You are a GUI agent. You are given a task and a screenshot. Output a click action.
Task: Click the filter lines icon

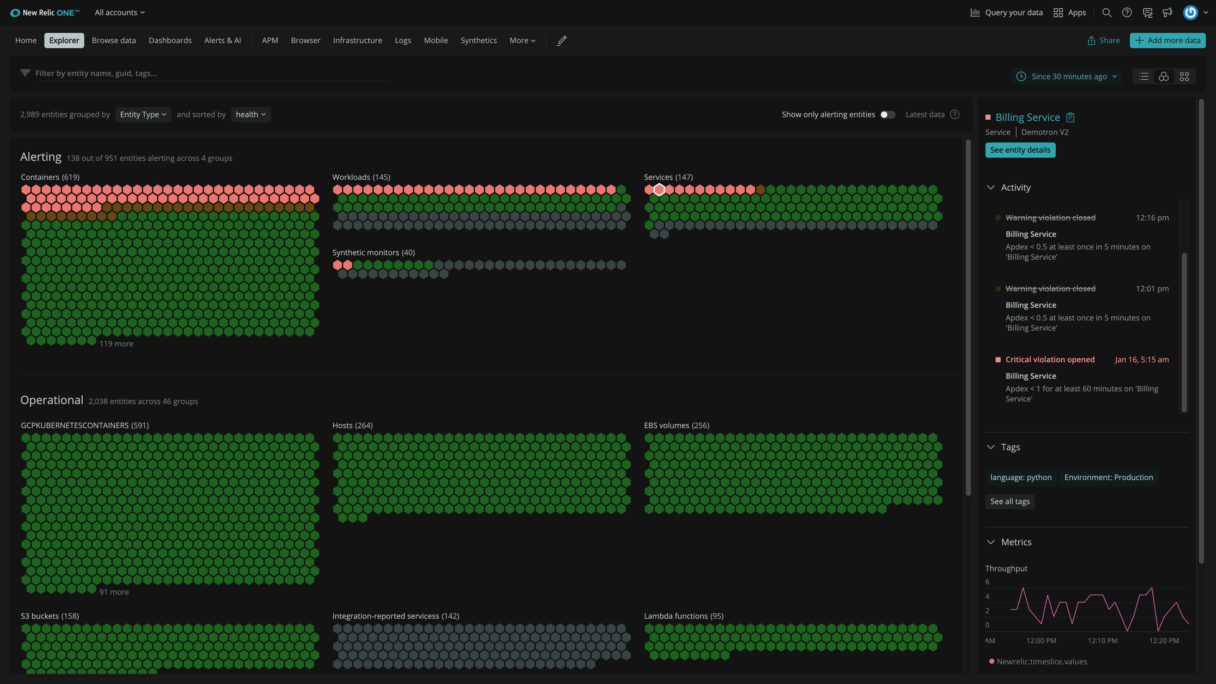pos(25,73)
